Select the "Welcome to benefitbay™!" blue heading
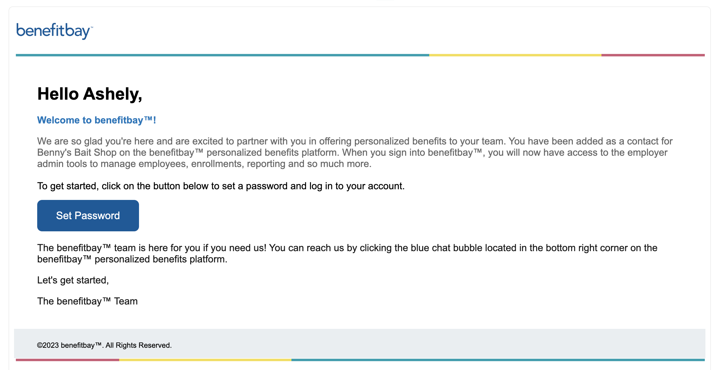This screenshot has height=370, width=717. [x=96, y=120]
